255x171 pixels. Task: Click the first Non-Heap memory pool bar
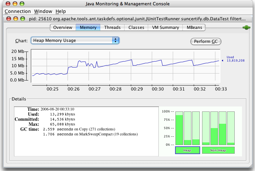point(206,128)
